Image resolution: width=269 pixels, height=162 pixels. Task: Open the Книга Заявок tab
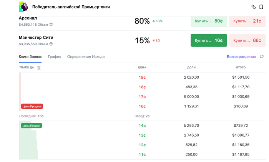tap(30, 56)
